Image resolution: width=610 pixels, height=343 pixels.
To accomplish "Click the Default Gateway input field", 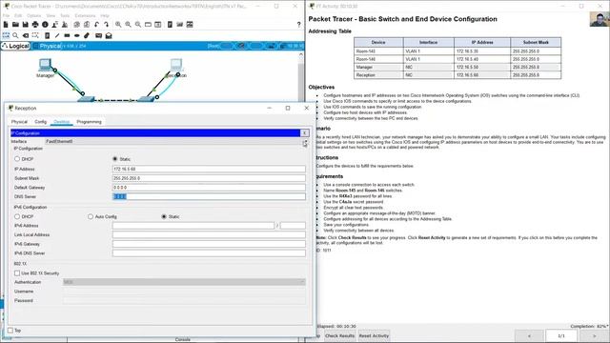I will tap(209, 188).
